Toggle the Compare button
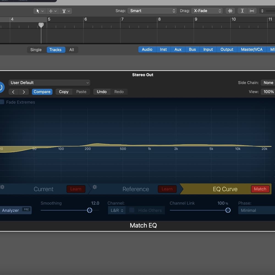275x275 pixels. (x=42, y=92)
